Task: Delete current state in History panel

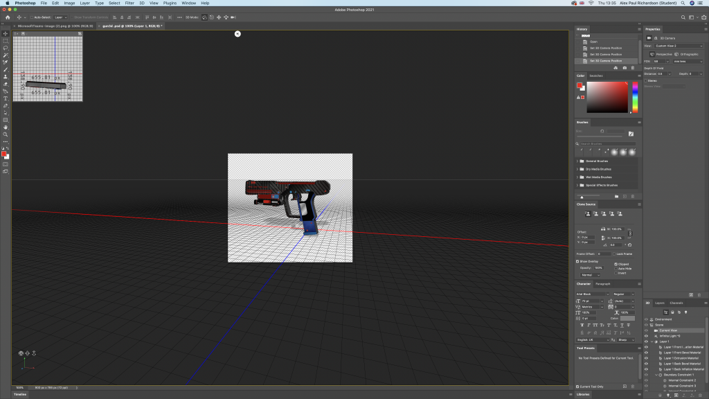Action: (633, 68)
